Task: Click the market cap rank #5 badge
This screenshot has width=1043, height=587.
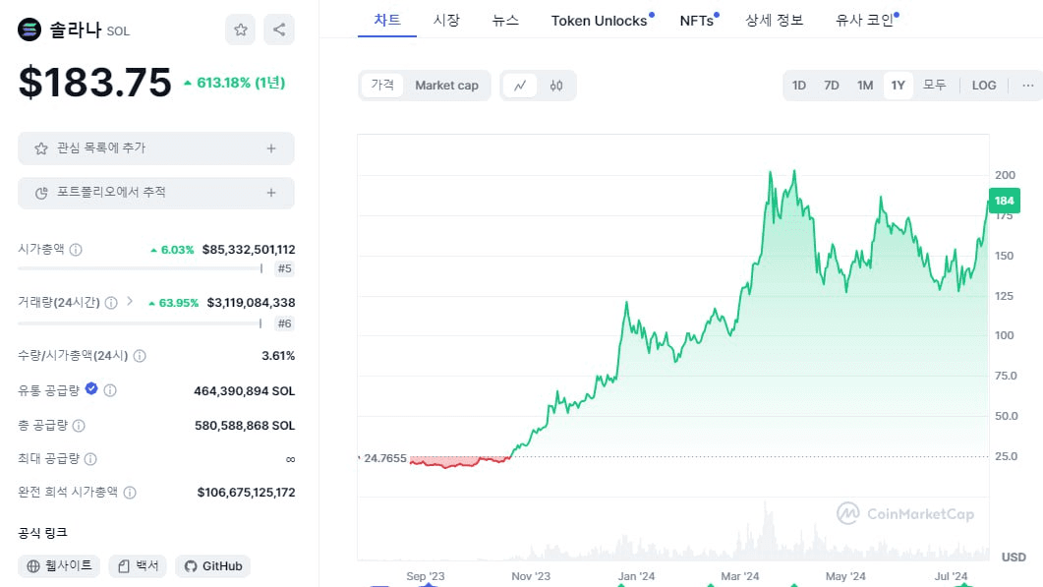Action: click(x=285, y=268)
